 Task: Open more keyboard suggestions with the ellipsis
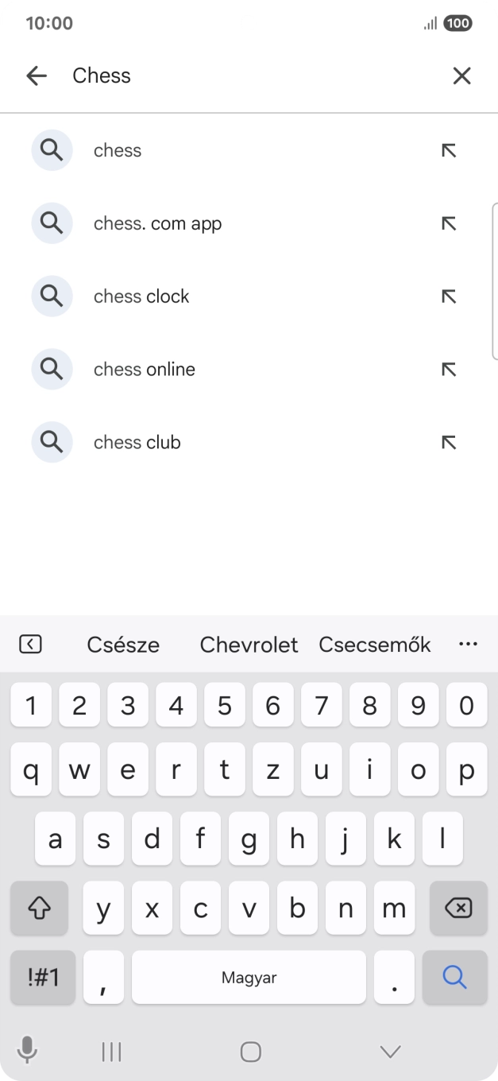tap(468, 644)
